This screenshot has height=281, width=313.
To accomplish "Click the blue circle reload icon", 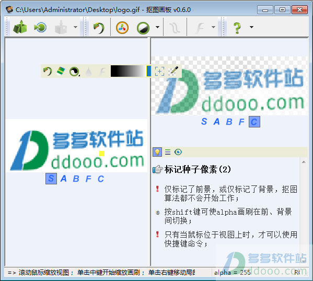I will click(x=41, y=27).
